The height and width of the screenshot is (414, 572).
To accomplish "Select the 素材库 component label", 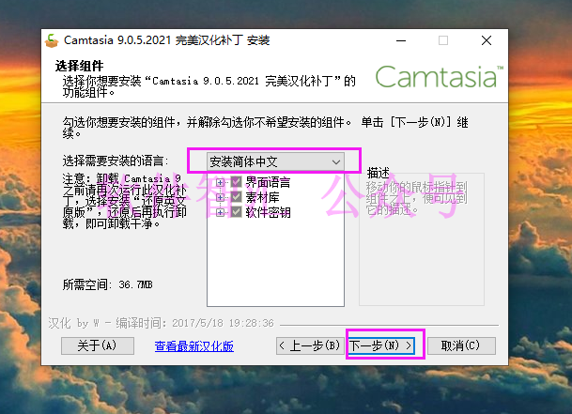I will click(262, 197).
